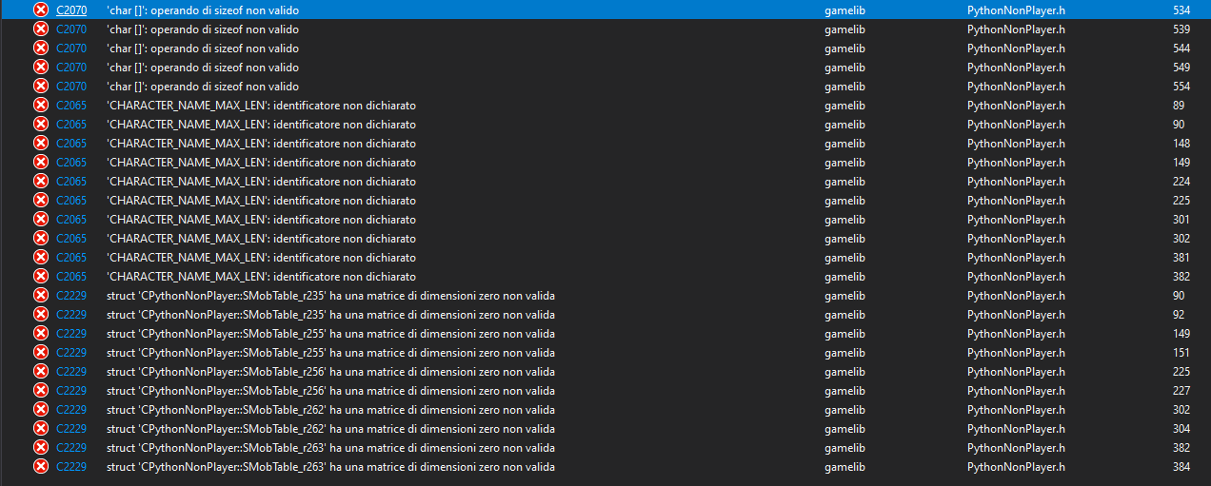Click the gamelib project cell on the C2065 line 149 row
The height and width of the screenshot is (486, 1211).
tap(844, 162)
